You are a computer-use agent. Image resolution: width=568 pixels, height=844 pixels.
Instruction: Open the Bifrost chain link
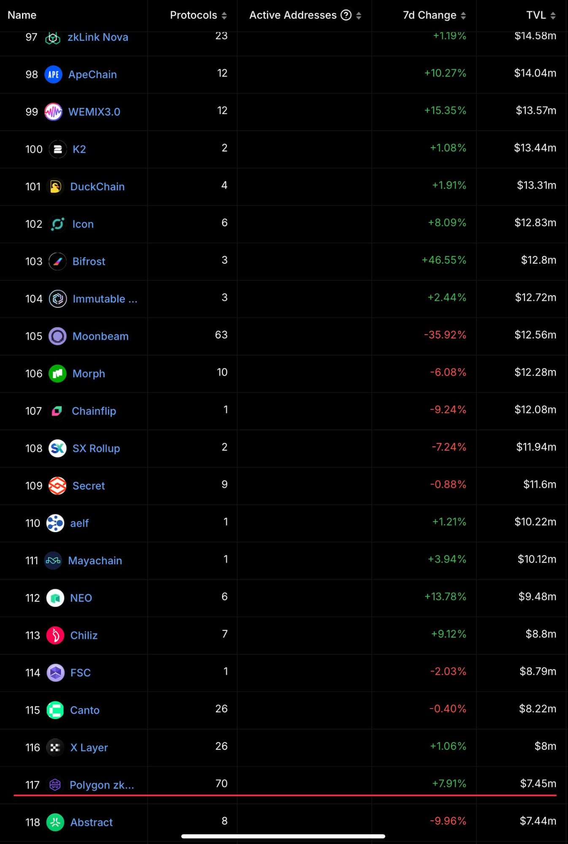point(89,262)
